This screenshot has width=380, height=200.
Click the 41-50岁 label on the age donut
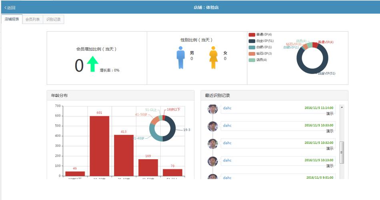[141, 114]
